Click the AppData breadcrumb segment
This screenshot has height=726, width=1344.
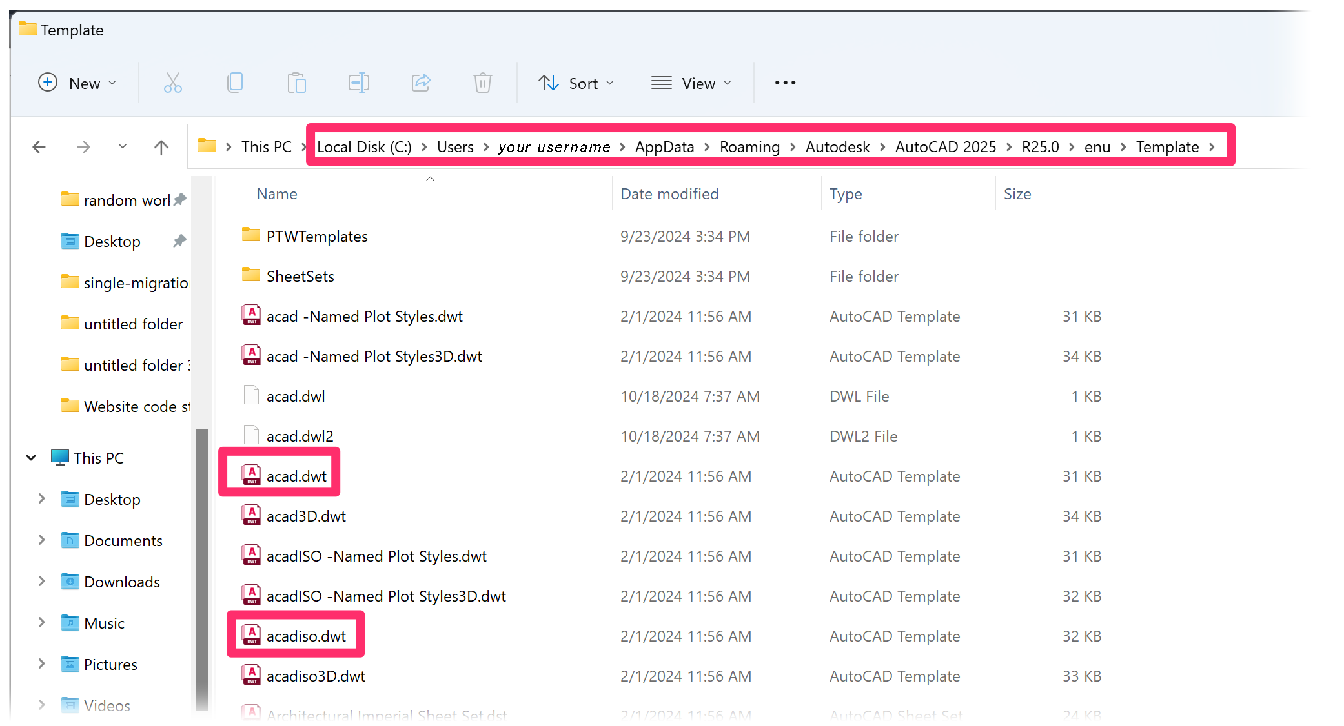point(664,147)
